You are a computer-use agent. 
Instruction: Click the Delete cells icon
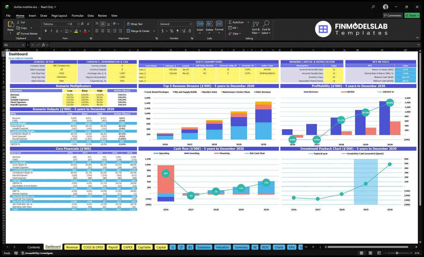[210, 24]
